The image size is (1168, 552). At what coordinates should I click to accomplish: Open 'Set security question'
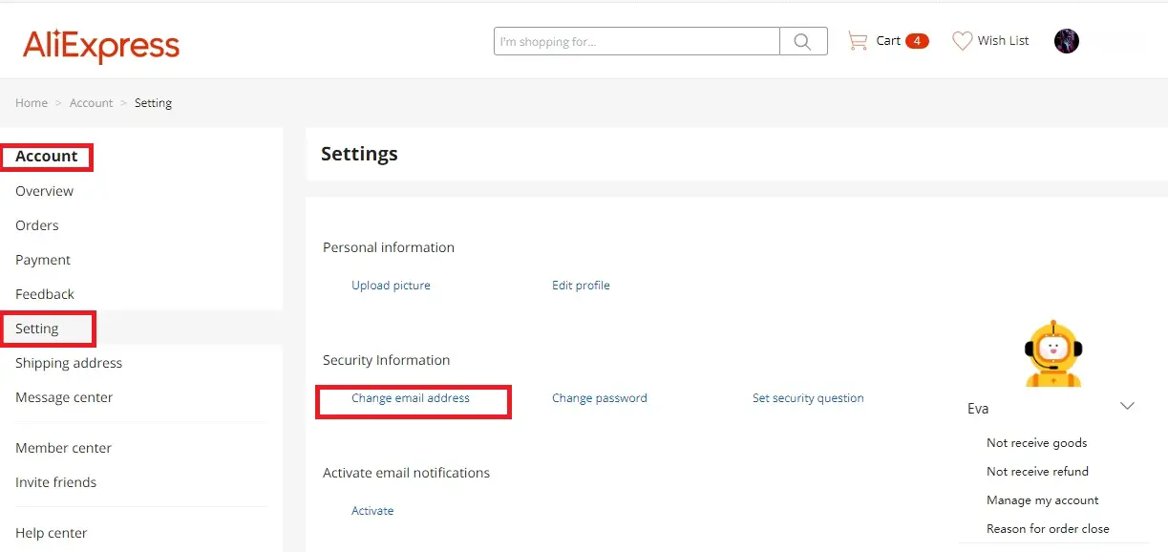[808, 398]
